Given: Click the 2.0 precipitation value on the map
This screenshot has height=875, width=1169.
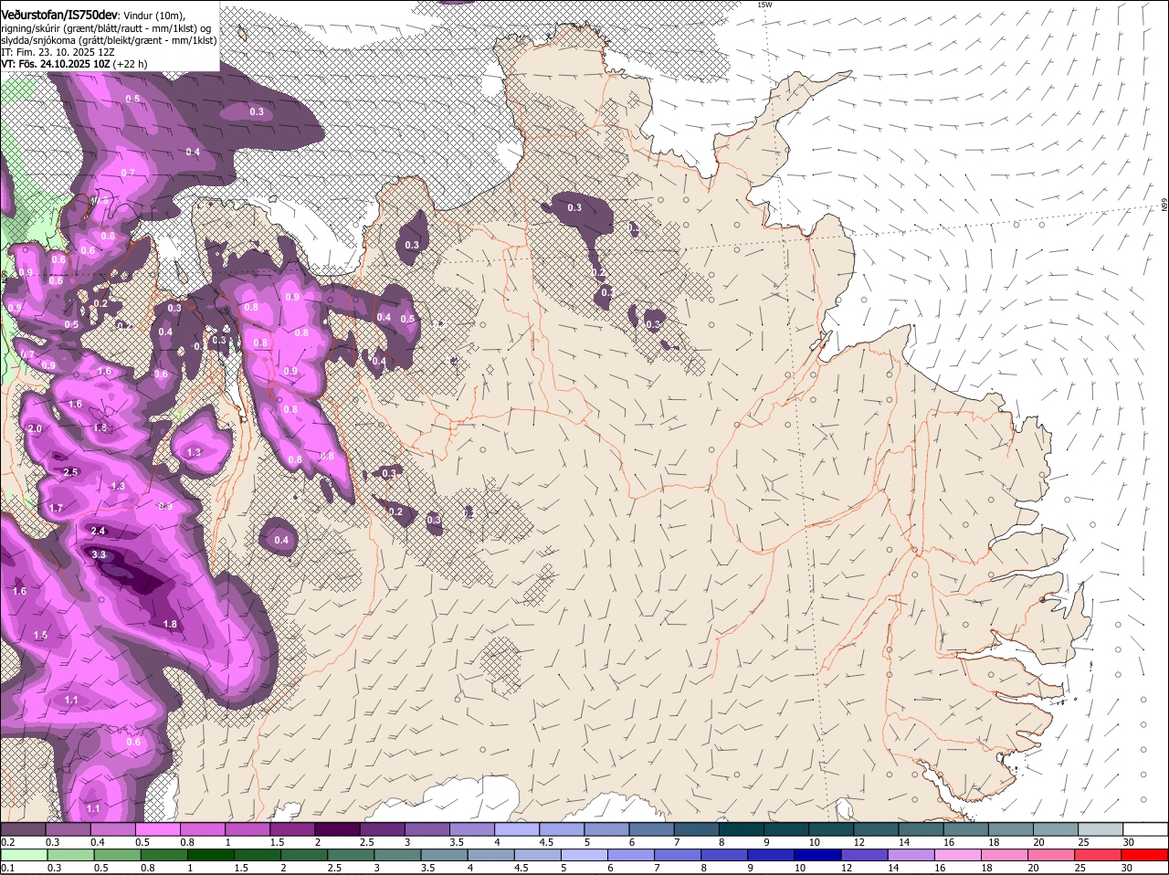Looking at the screenshot, I should [35, 428].
